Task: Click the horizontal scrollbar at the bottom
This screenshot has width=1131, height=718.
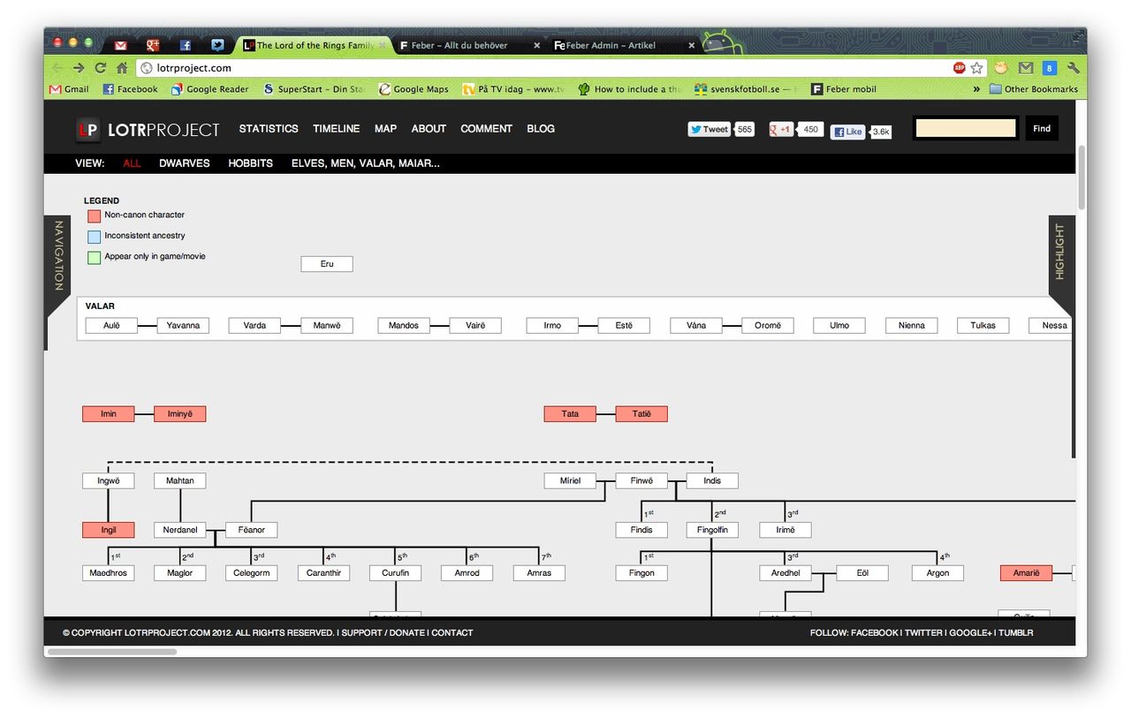Action: (x=112, y=652)
